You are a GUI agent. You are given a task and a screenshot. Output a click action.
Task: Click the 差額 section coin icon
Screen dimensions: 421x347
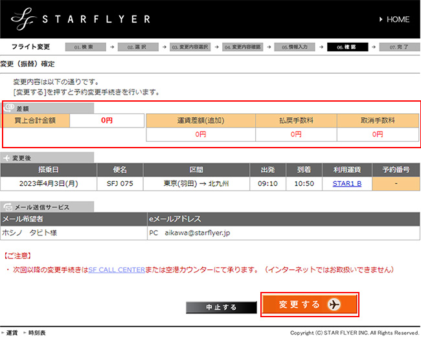point(8,108)
